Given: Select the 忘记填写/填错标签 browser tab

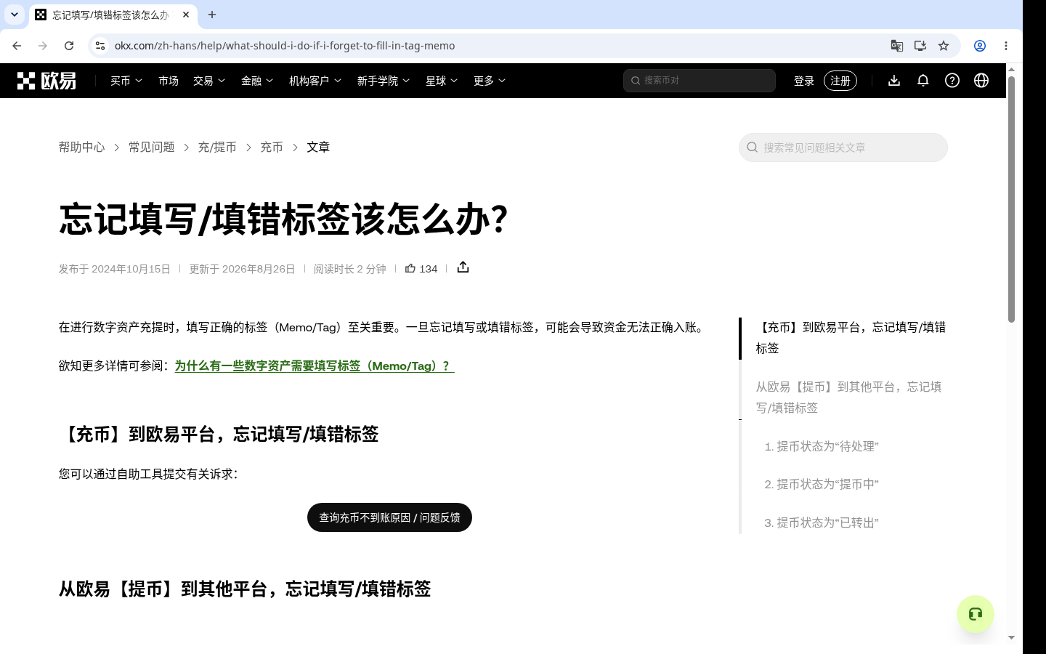Looking at the screenshot, I should click(113, 15).
